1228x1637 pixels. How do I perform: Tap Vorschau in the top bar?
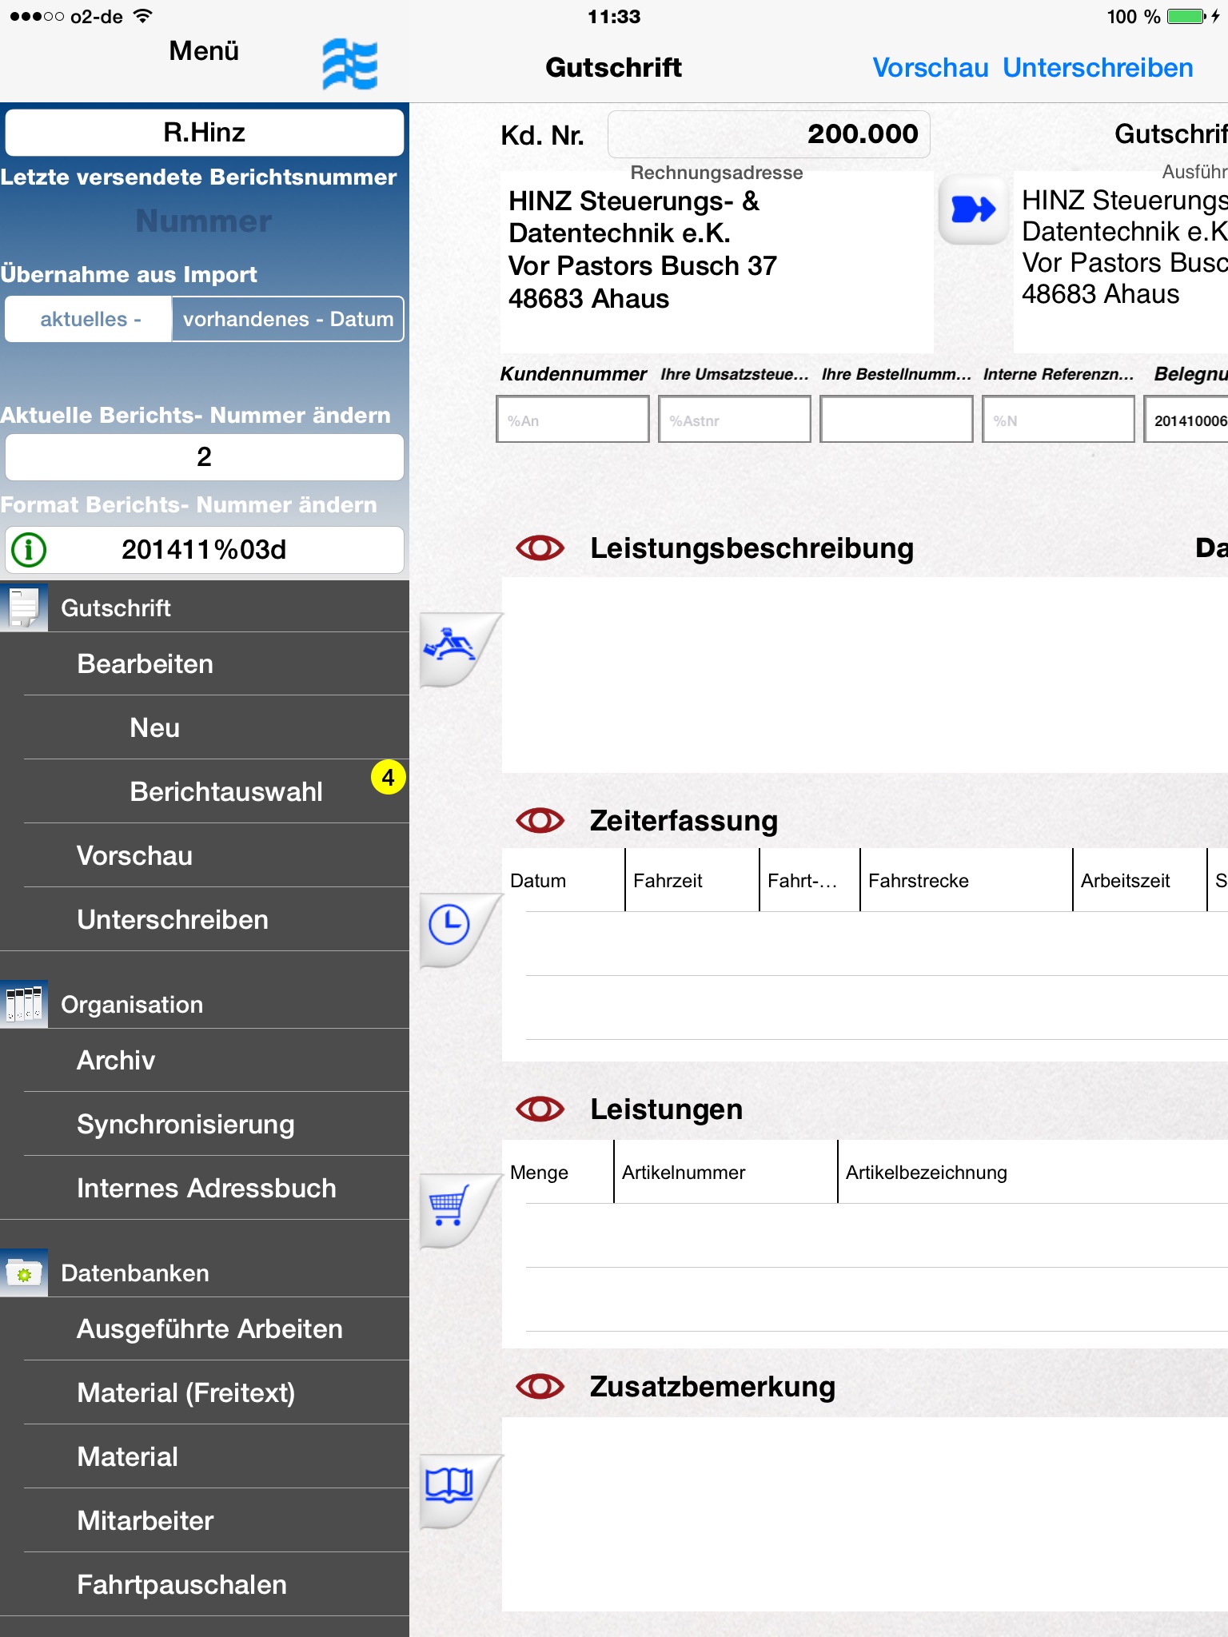931,68
